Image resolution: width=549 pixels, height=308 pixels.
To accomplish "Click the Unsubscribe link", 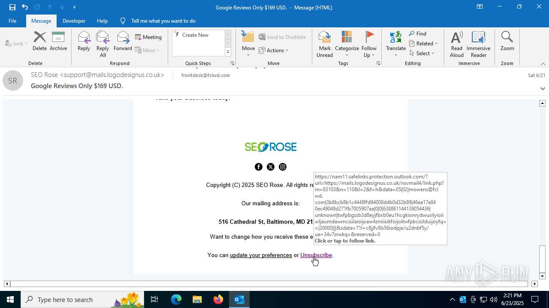I will click(x=316, y=255).
